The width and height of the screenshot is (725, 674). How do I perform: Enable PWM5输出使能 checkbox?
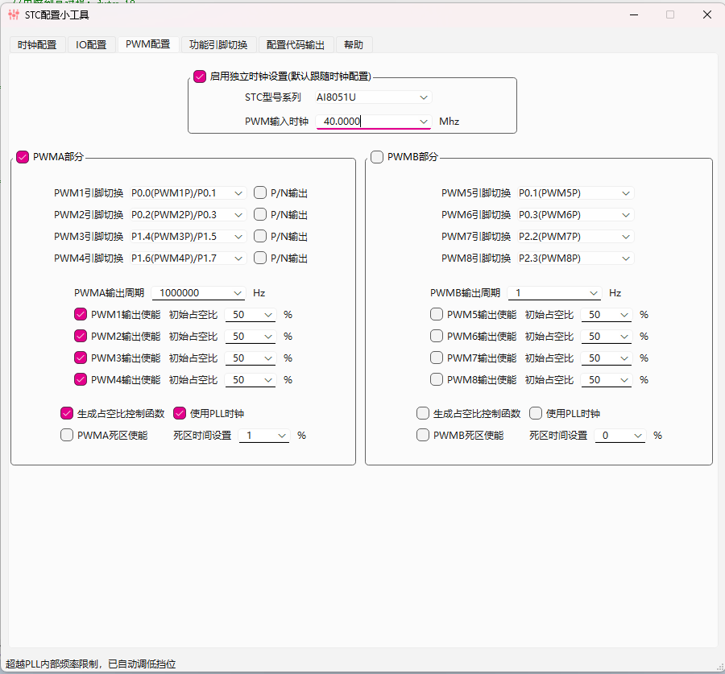pos(437,315)
